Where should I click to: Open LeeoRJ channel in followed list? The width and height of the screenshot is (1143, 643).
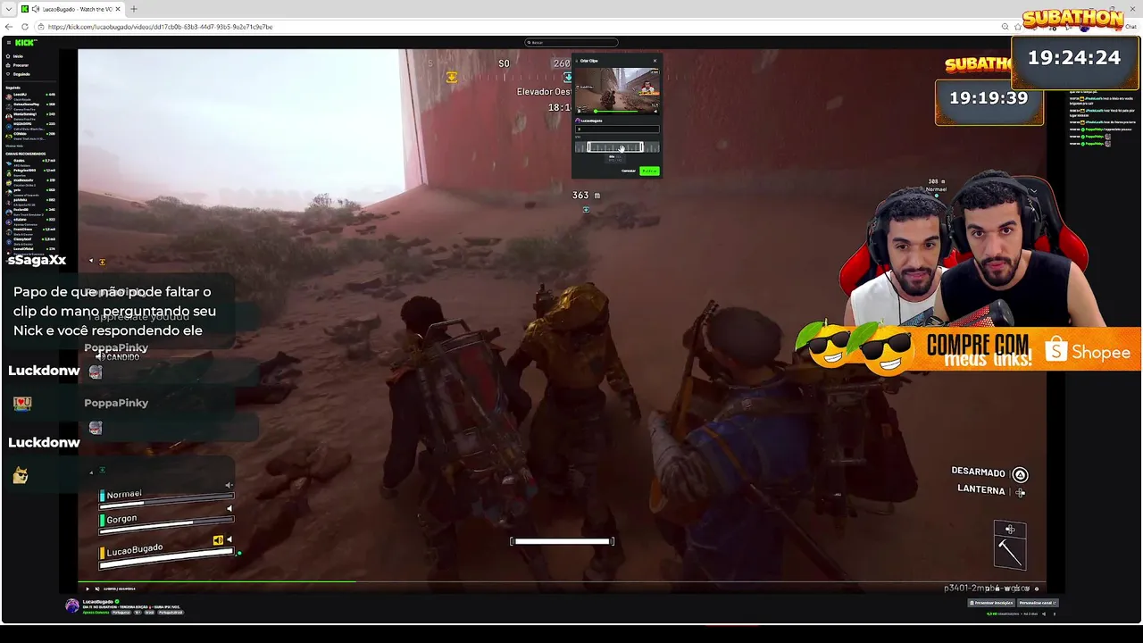[31, 96]
